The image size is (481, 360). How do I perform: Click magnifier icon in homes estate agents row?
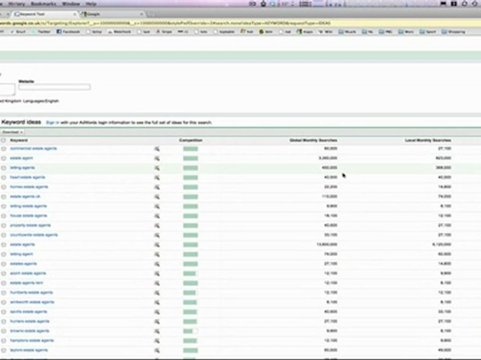157,187
